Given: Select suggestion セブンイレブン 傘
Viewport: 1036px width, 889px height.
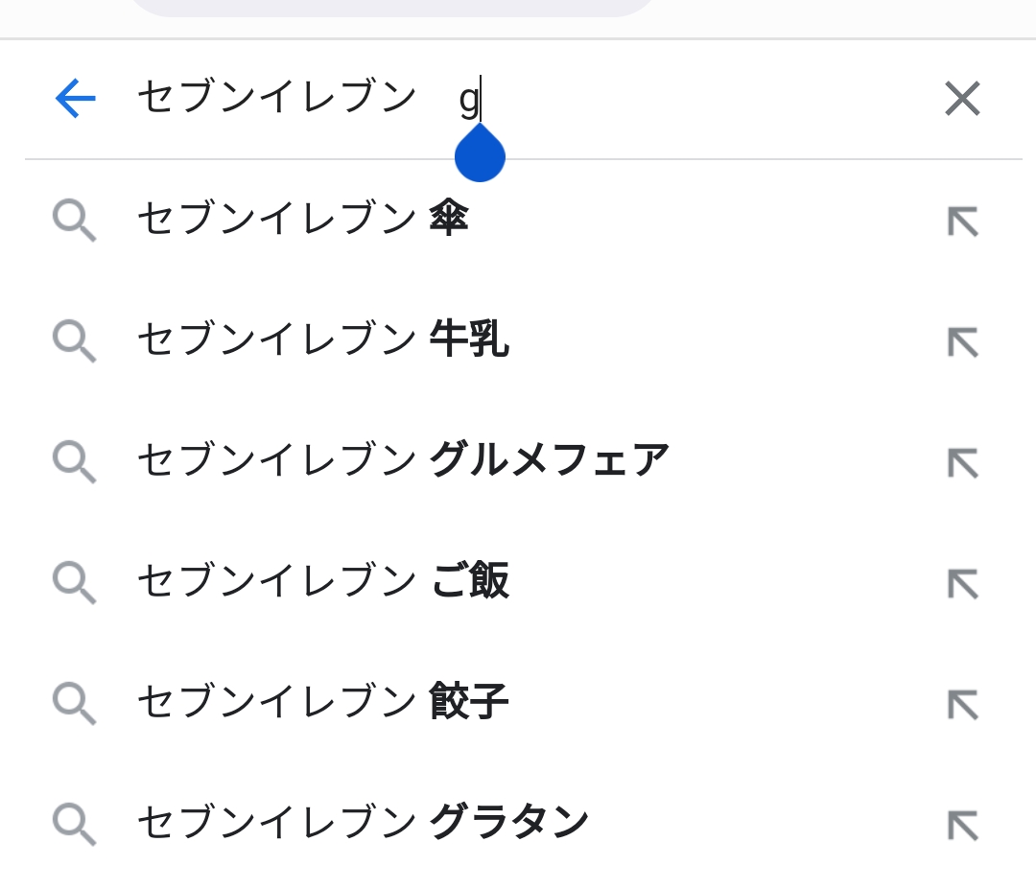Looking at the screenshot, I should click(x=302, y=220).
